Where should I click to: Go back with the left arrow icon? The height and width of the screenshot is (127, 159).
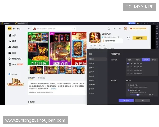point(29,29)
